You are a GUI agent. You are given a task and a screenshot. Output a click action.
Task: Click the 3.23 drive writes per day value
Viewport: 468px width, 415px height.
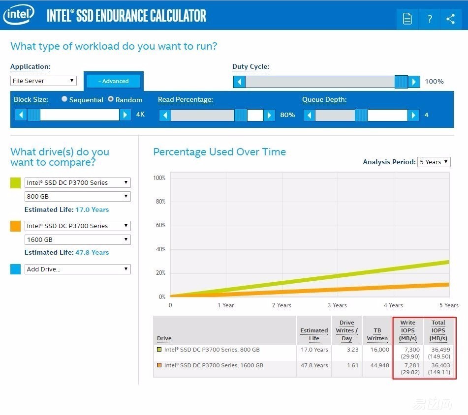[352, 350]
